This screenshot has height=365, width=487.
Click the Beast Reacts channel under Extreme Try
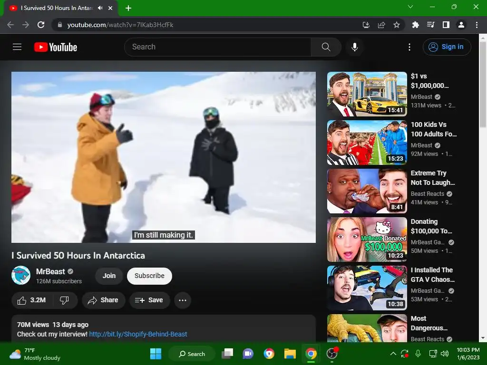(x=428, y=194)
